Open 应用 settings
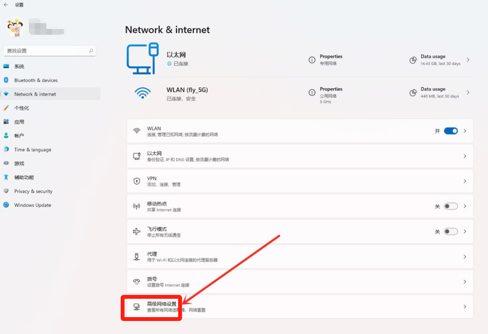Viewport: 488px width, 334px height. point(50,122)
